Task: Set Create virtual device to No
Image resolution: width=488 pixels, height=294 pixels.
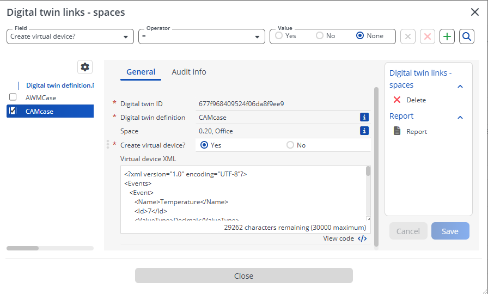Action: click(x=290, y=145)
